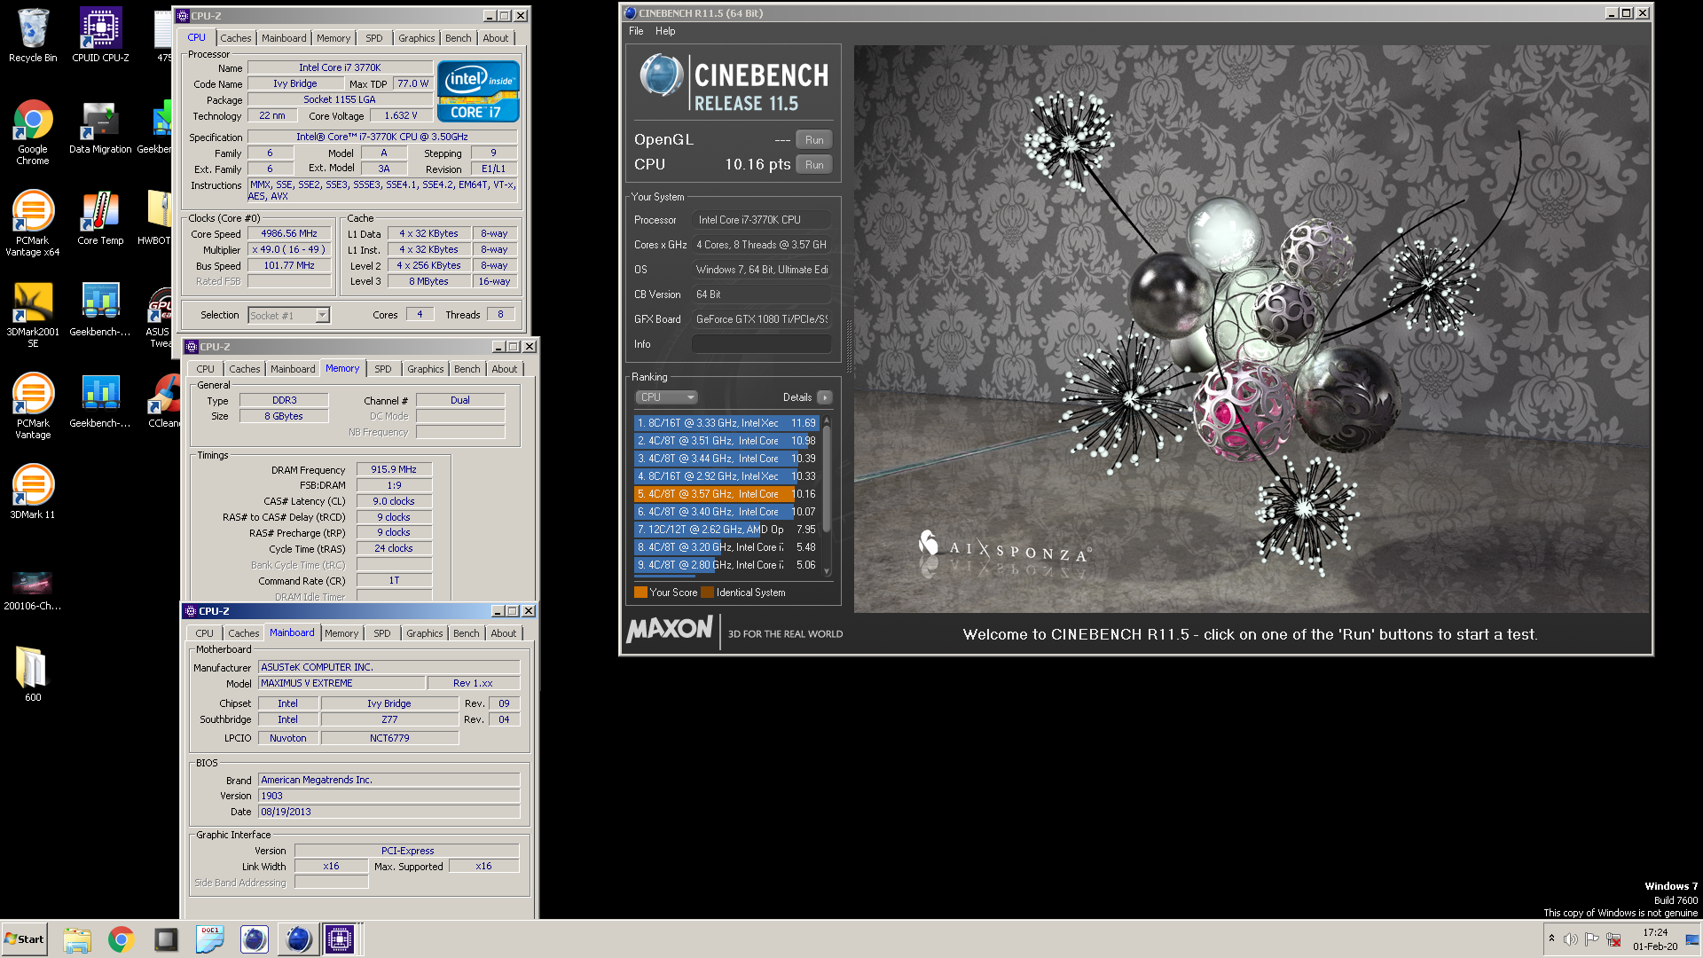
Task: Click the BIOS date 08/19/2013 field
Action: pyautogui.click(x=388, y=813)
